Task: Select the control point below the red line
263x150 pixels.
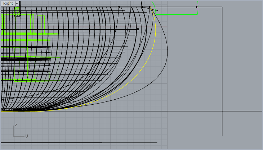Action: (x=138, y=29)
